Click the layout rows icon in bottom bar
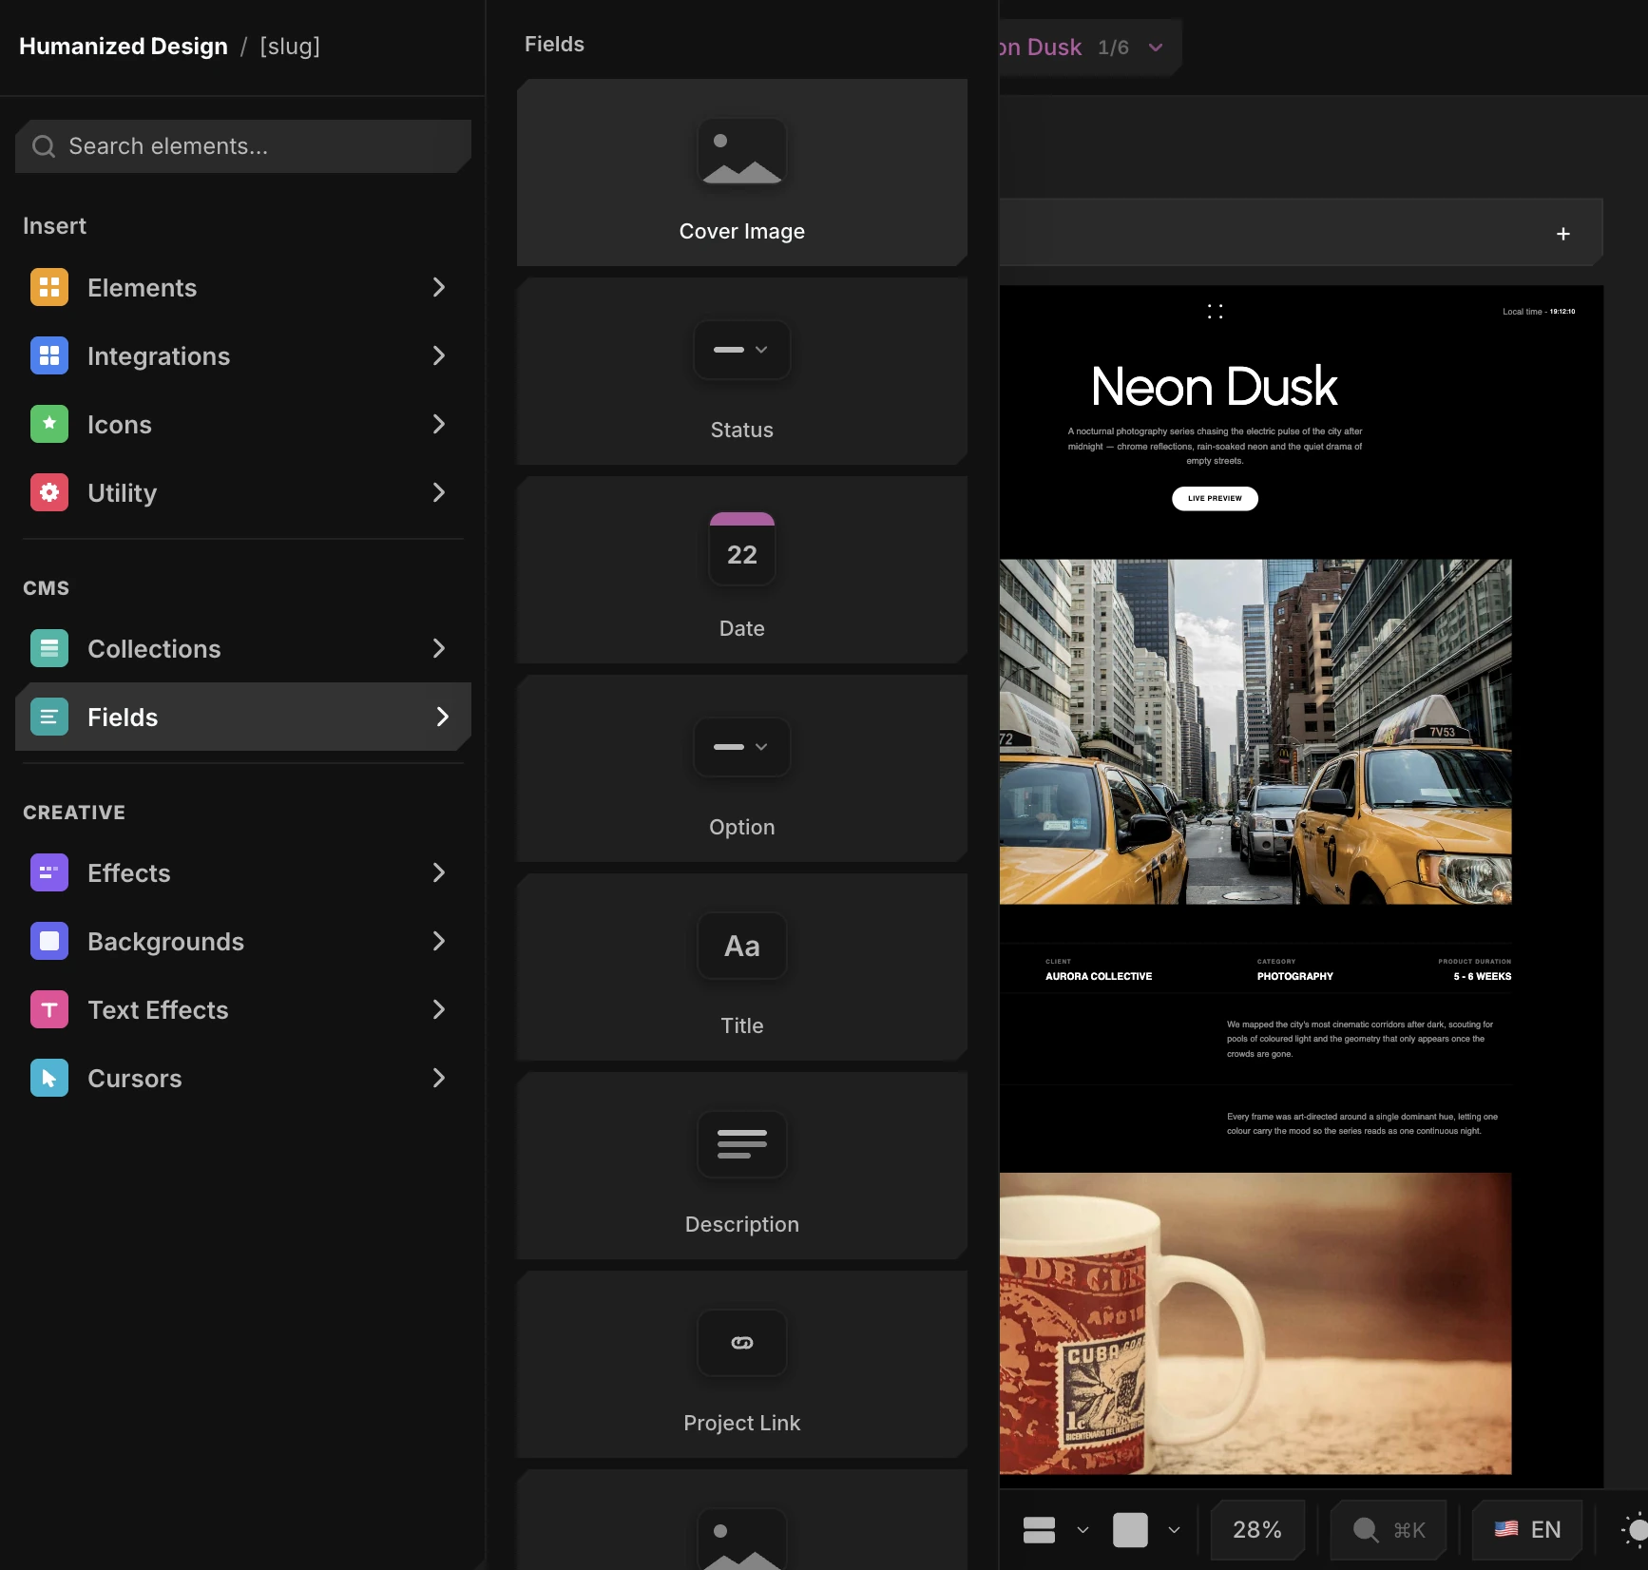Screen dimensions: 1648x1570 pyautogui.click(x=1040, y=1530)
